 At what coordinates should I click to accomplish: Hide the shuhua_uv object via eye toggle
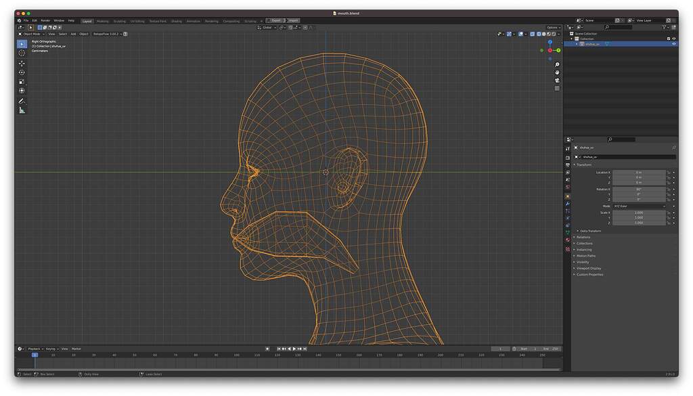coord(674,43)
